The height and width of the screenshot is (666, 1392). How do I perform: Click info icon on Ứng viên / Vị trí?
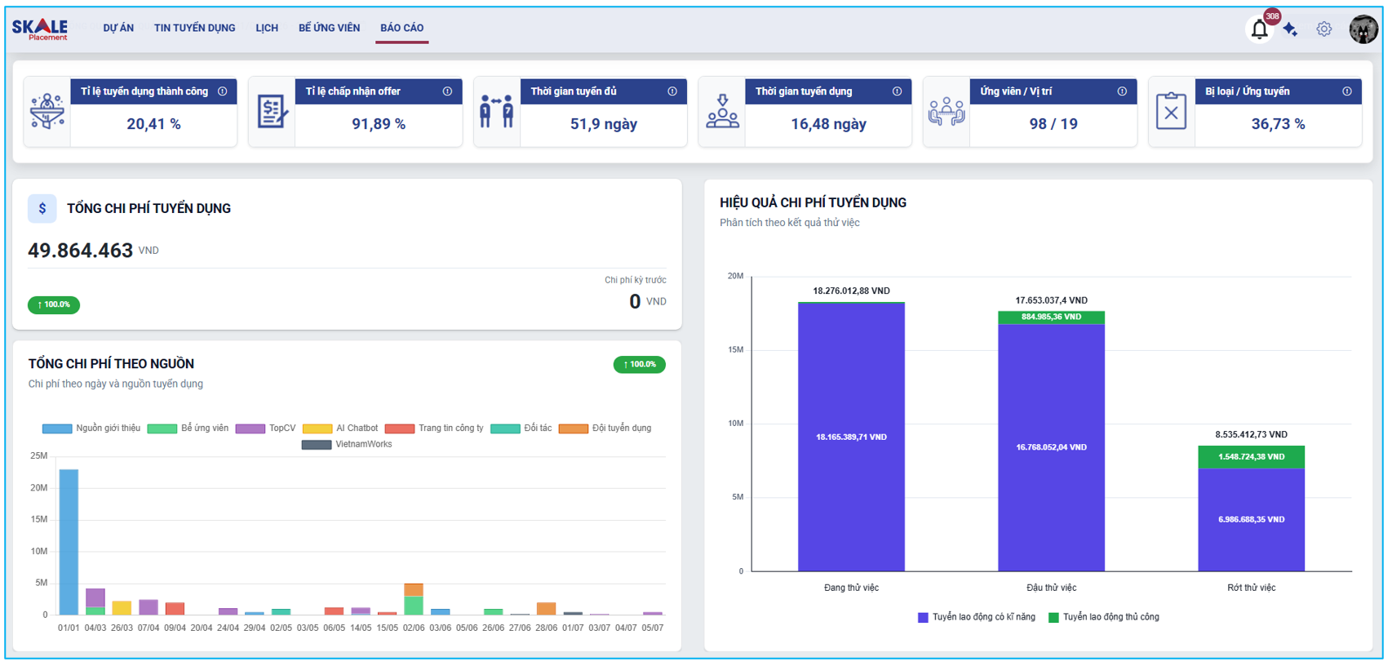click(1122, 91)
